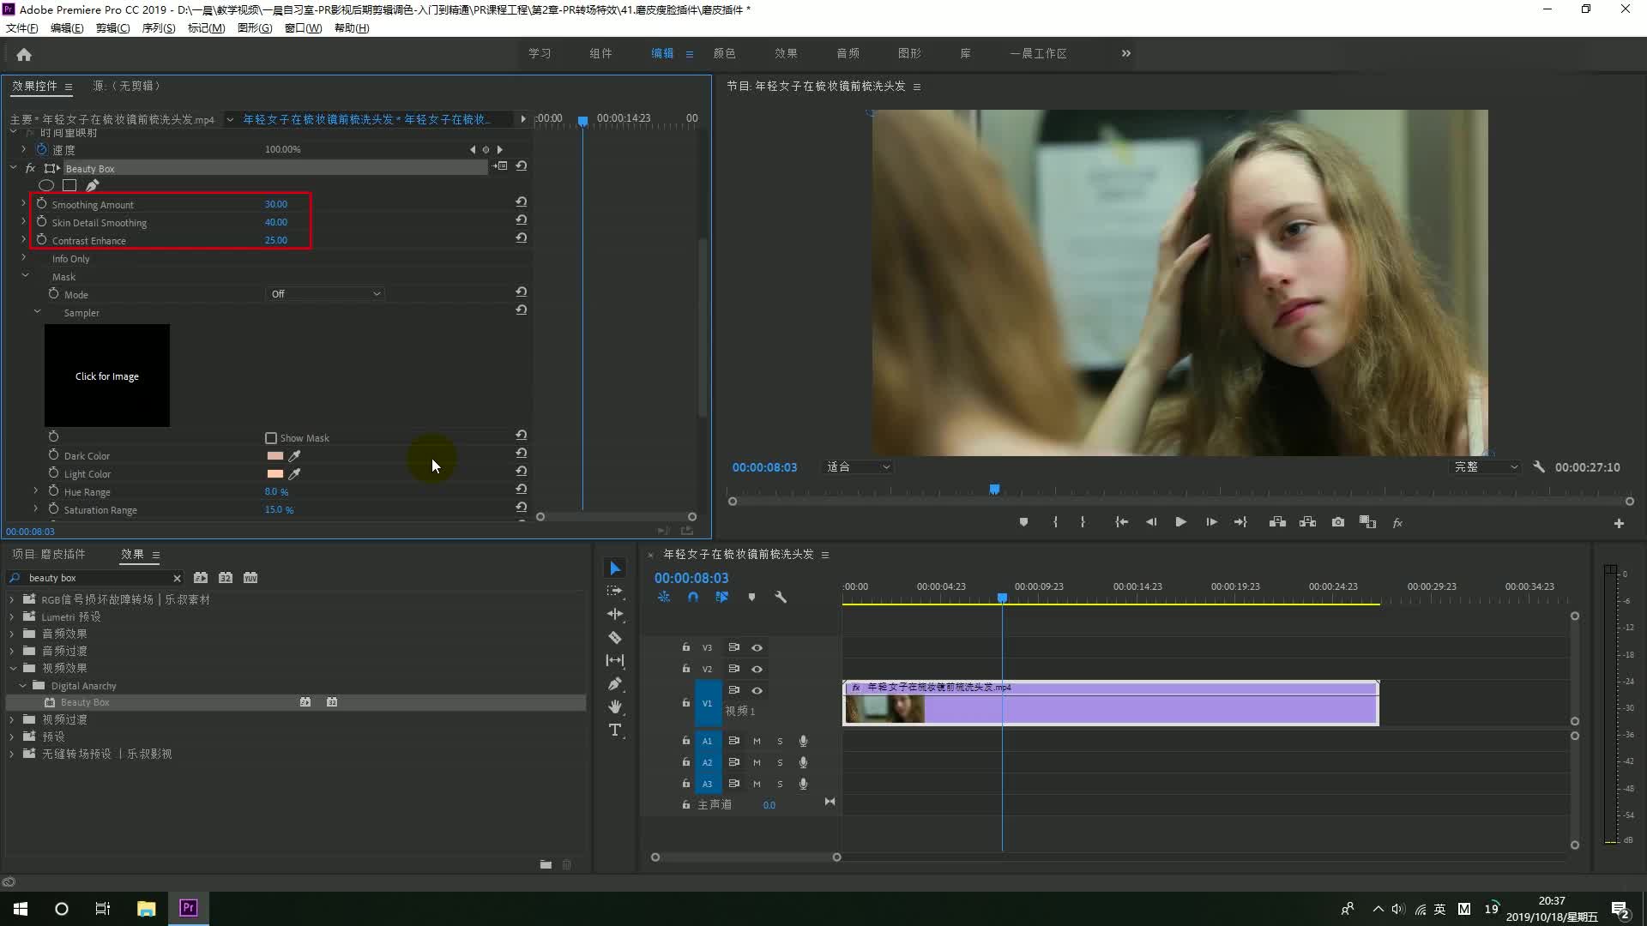Image resolution: width=1647 pixels, height=926 pixels.
Task: Toggle timeline snap magnet icon
Action: (693, 597)
